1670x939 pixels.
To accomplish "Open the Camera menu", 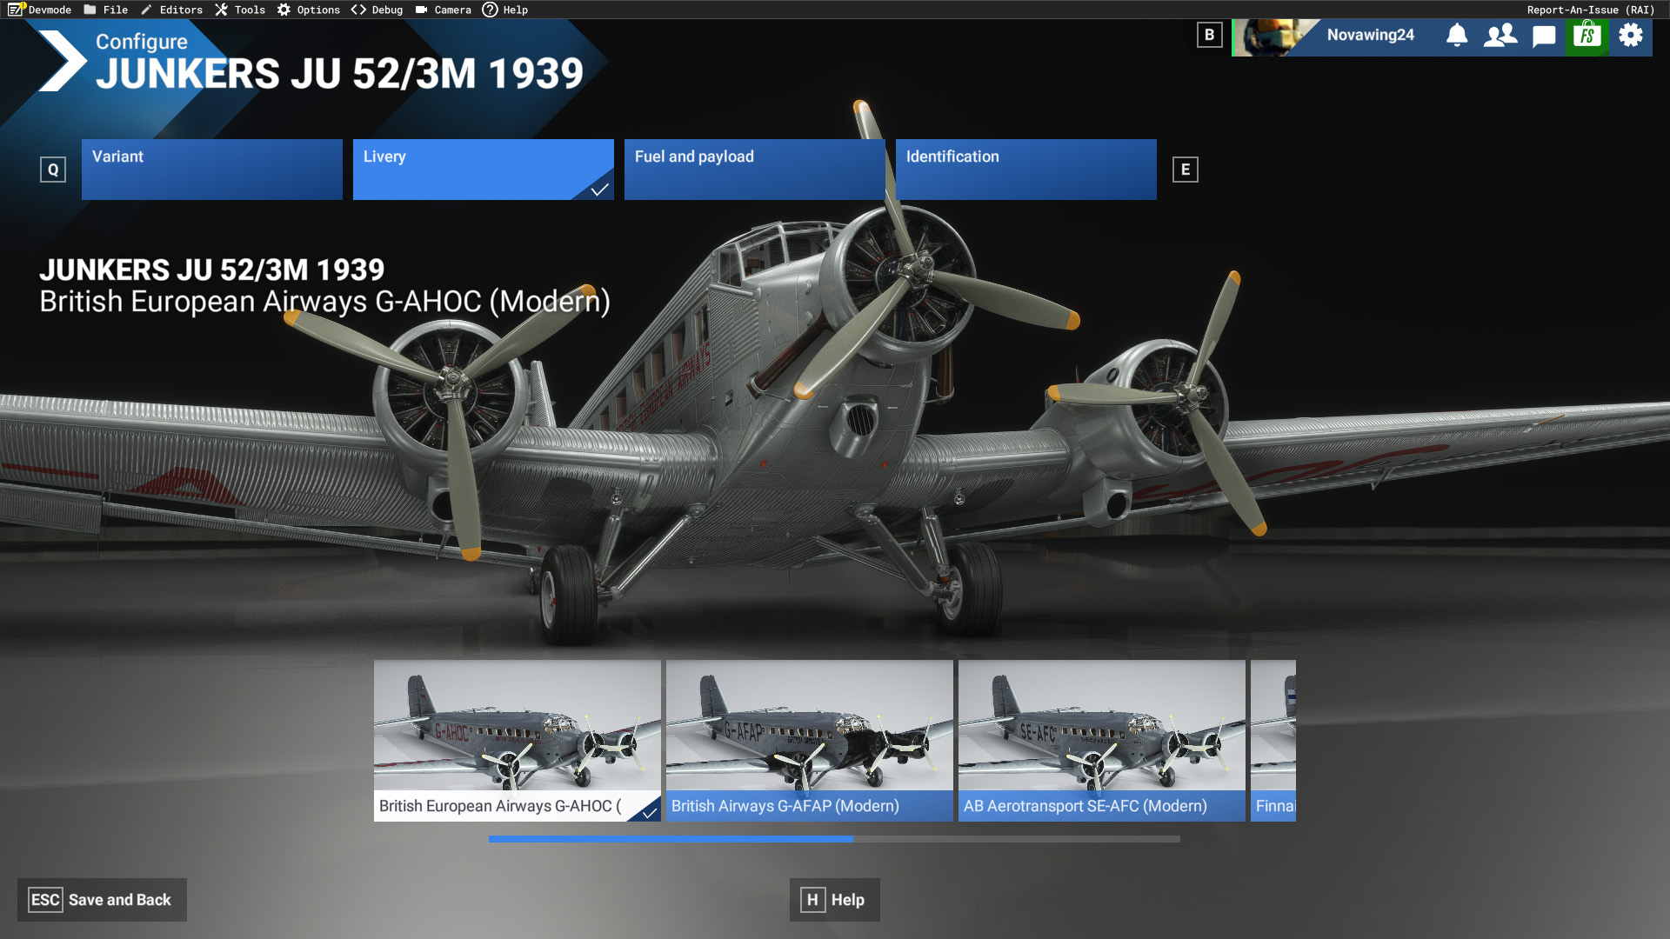I will click(444, 10).
